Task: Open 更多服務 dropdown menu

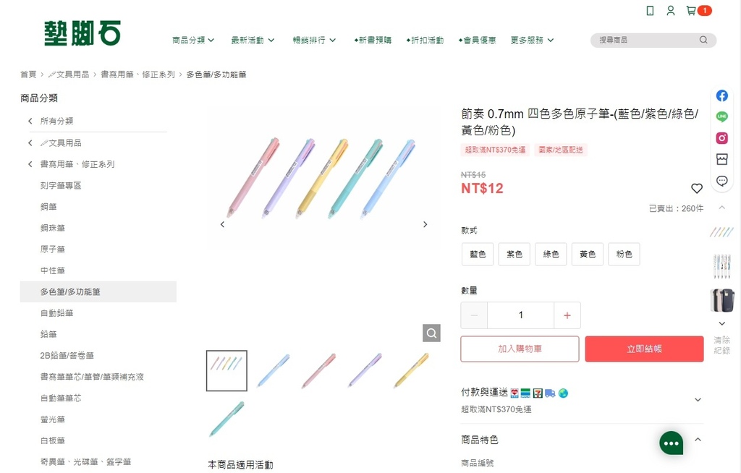Action: 532,41
